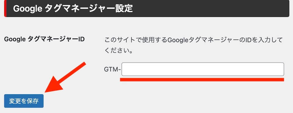The height and width of the screenshot is (113, 293).
Task: Submit the form via the blue save button
Action: point(24,101)
